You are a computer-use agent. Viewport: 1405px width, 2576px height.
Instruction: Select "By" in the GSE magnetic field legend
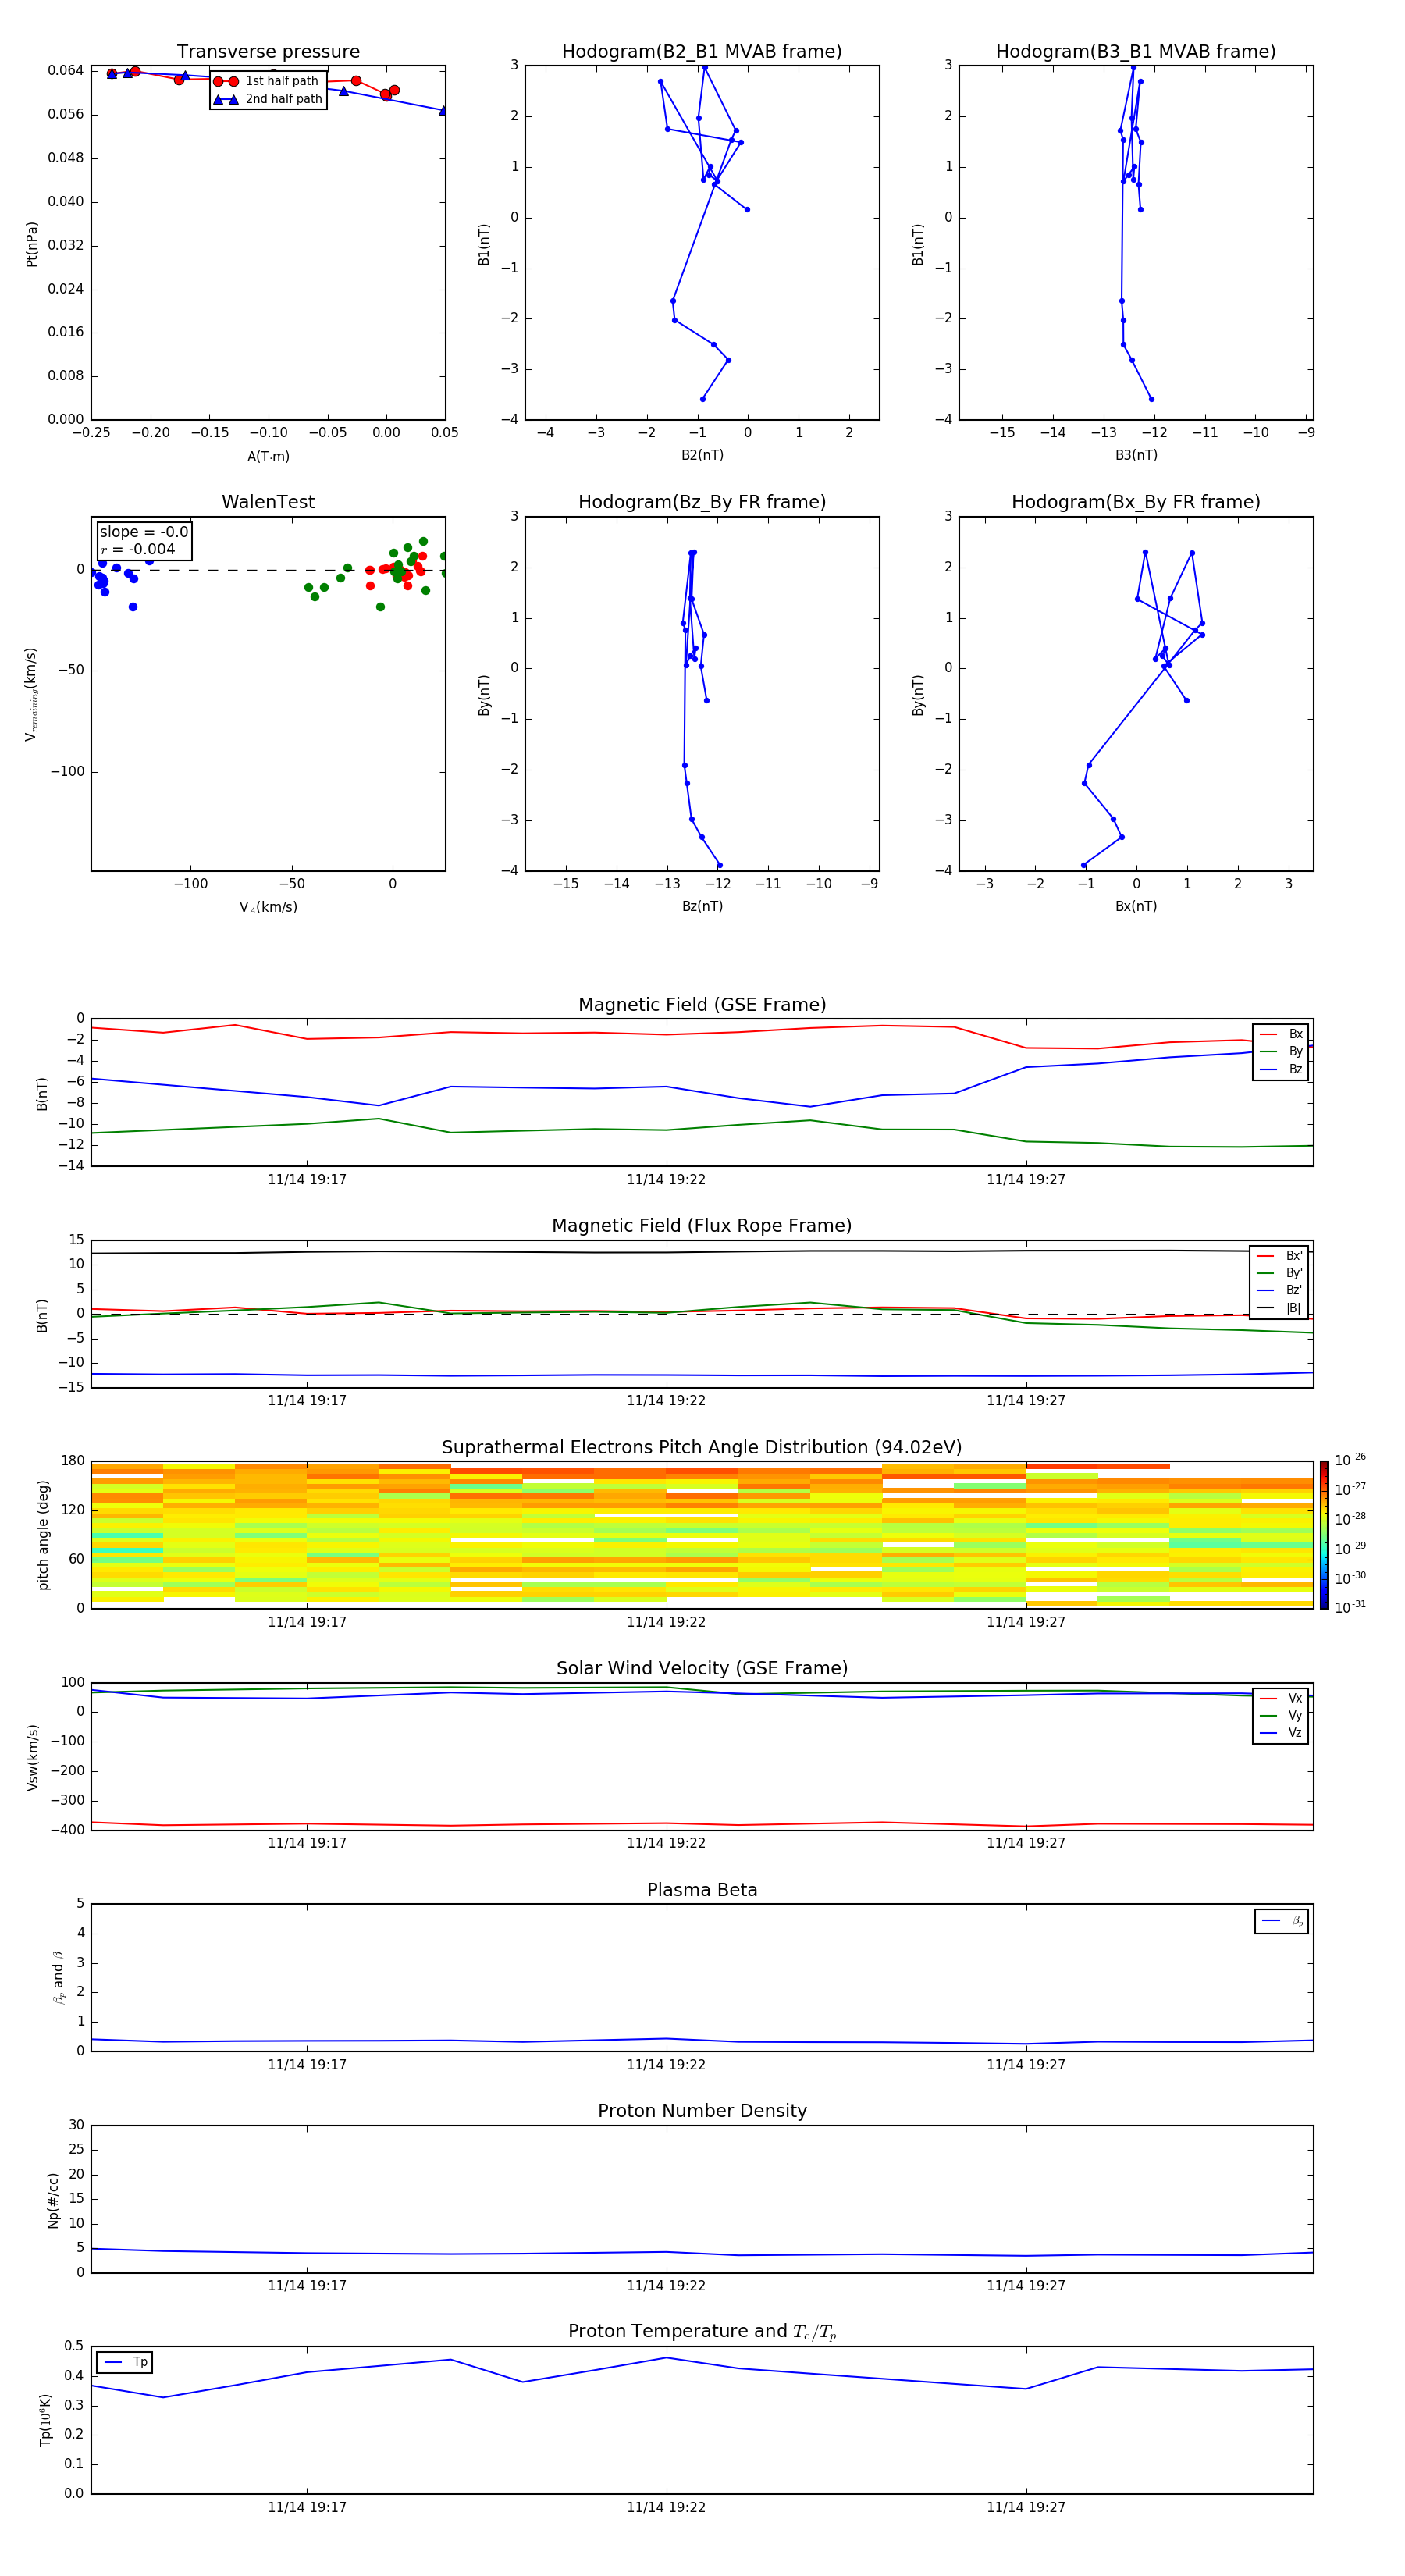[1281, 1051]
